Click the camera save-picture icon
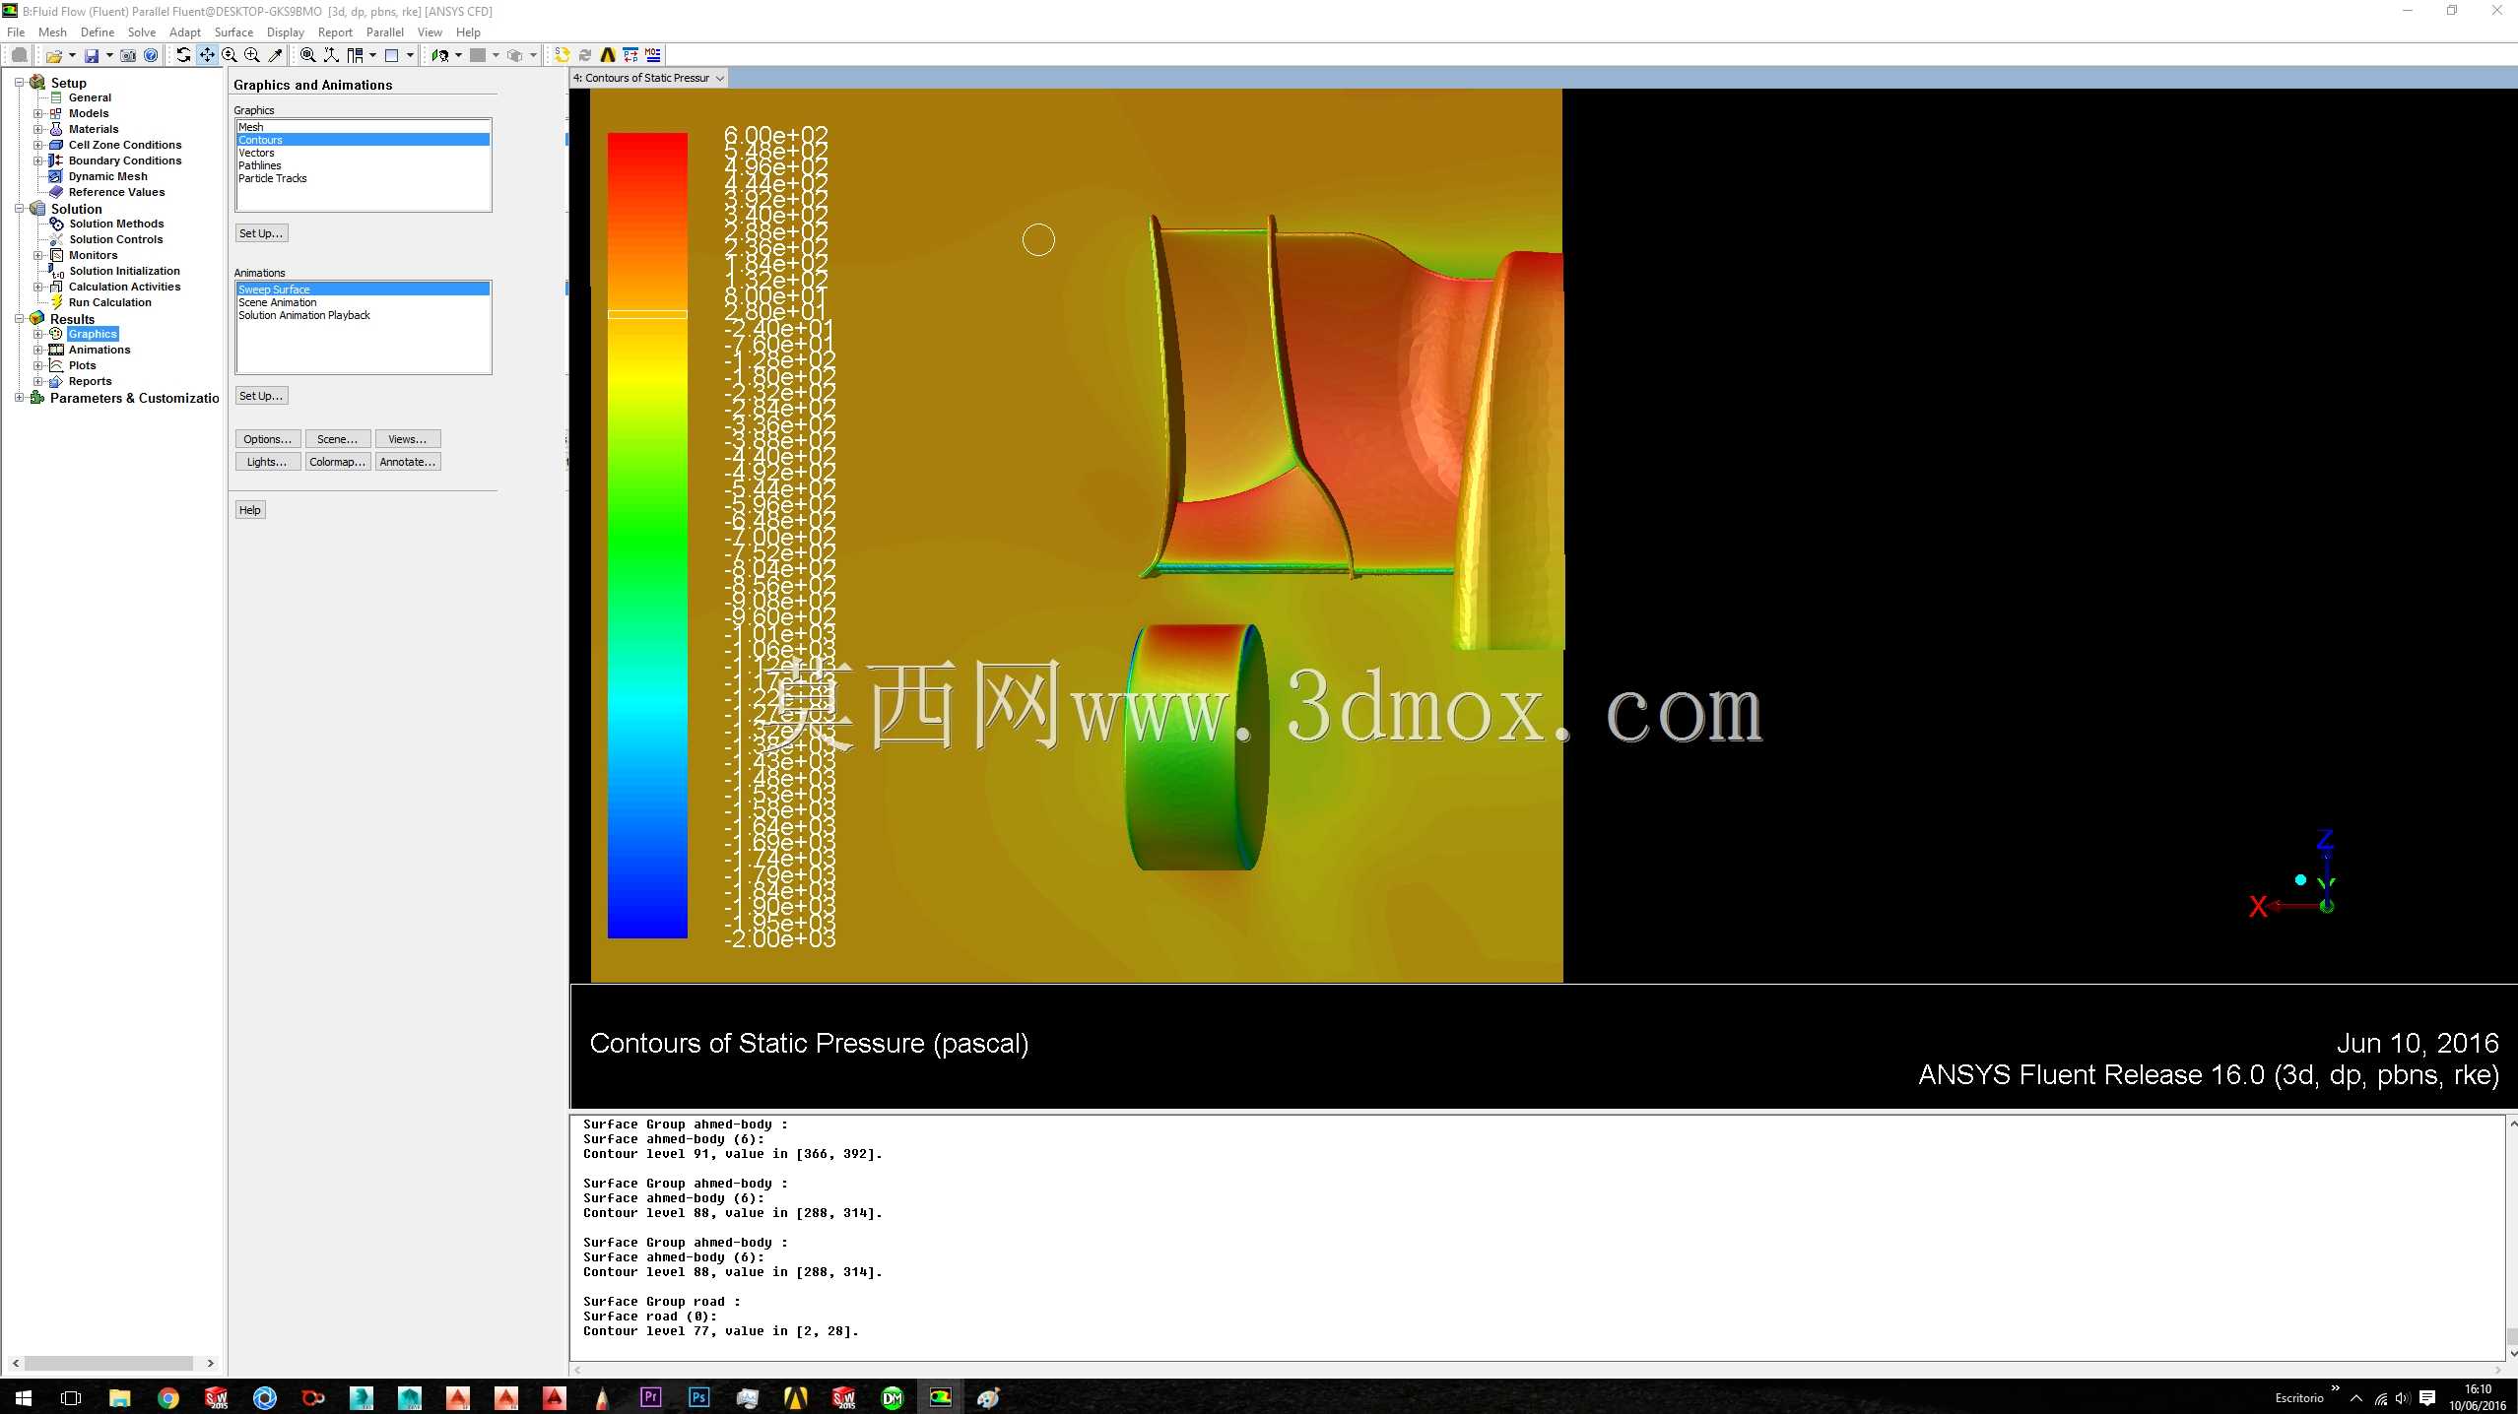The width and height of the screenshot is (2518, 1414). click(x=128, y=56)
